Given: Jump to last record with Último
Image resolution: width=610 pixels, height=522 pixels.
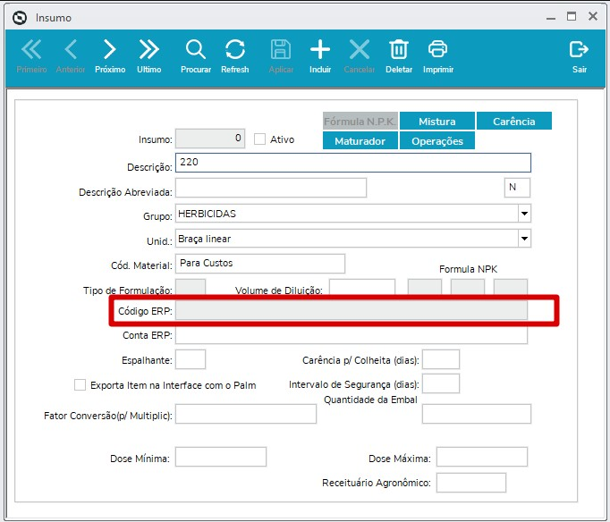Looking at the screenshot, I should (149, 50).
